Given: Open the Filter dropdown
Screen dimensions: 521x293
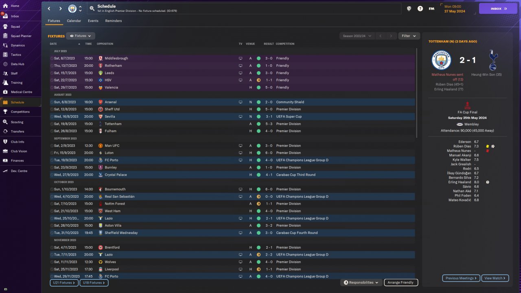Looking at the screenshot, I should point(409,36).
